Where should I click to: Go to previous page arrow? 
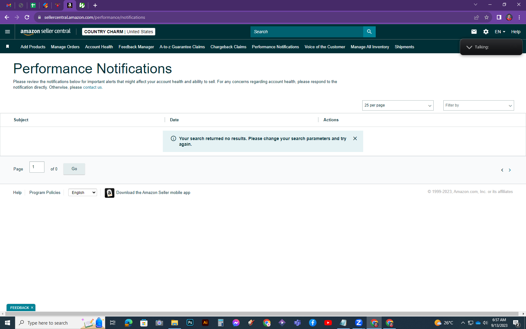click(502, 170)
